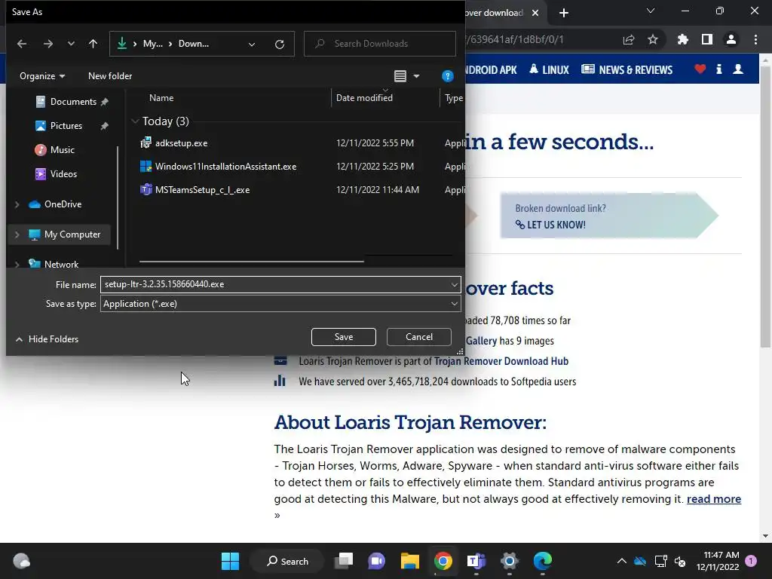Screen dimensions: 772x579
Task: Open File name history dropdown
Action: [454, 284]
